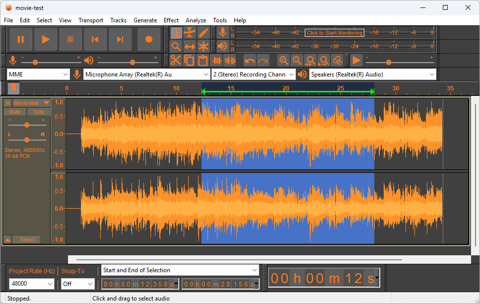Click the Pause transport button
The image size is (480, 304).
[21, 39]
